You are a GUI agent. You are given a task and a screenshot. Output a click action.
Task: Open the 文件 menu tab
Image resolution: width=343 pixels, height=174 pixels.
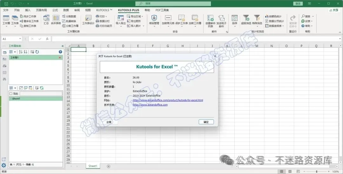(x=6, y=10)
